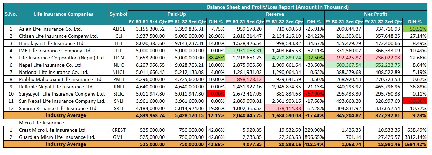Click the PMLI symbol cell
Screen dimensions: 432x155
[x=118, y=79]
